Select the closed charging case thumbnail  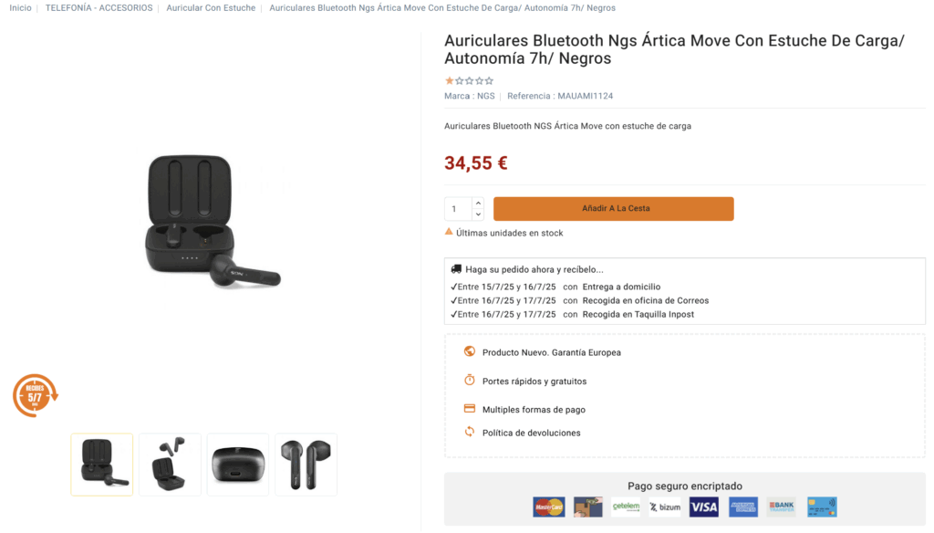[238, 465]
